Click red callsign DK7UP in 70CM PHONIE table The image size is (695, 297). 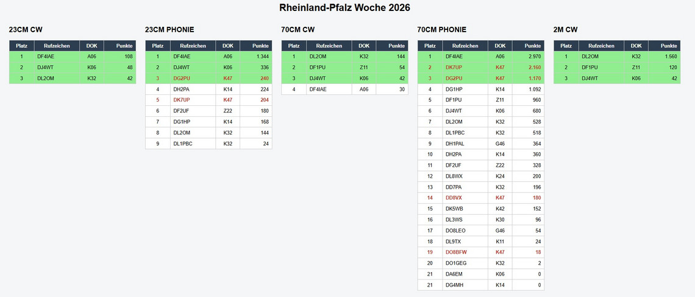click(454, 68)
